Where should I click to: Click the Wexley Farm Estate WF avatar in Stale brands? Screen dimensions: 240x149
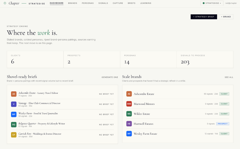(x=129, y=134)
